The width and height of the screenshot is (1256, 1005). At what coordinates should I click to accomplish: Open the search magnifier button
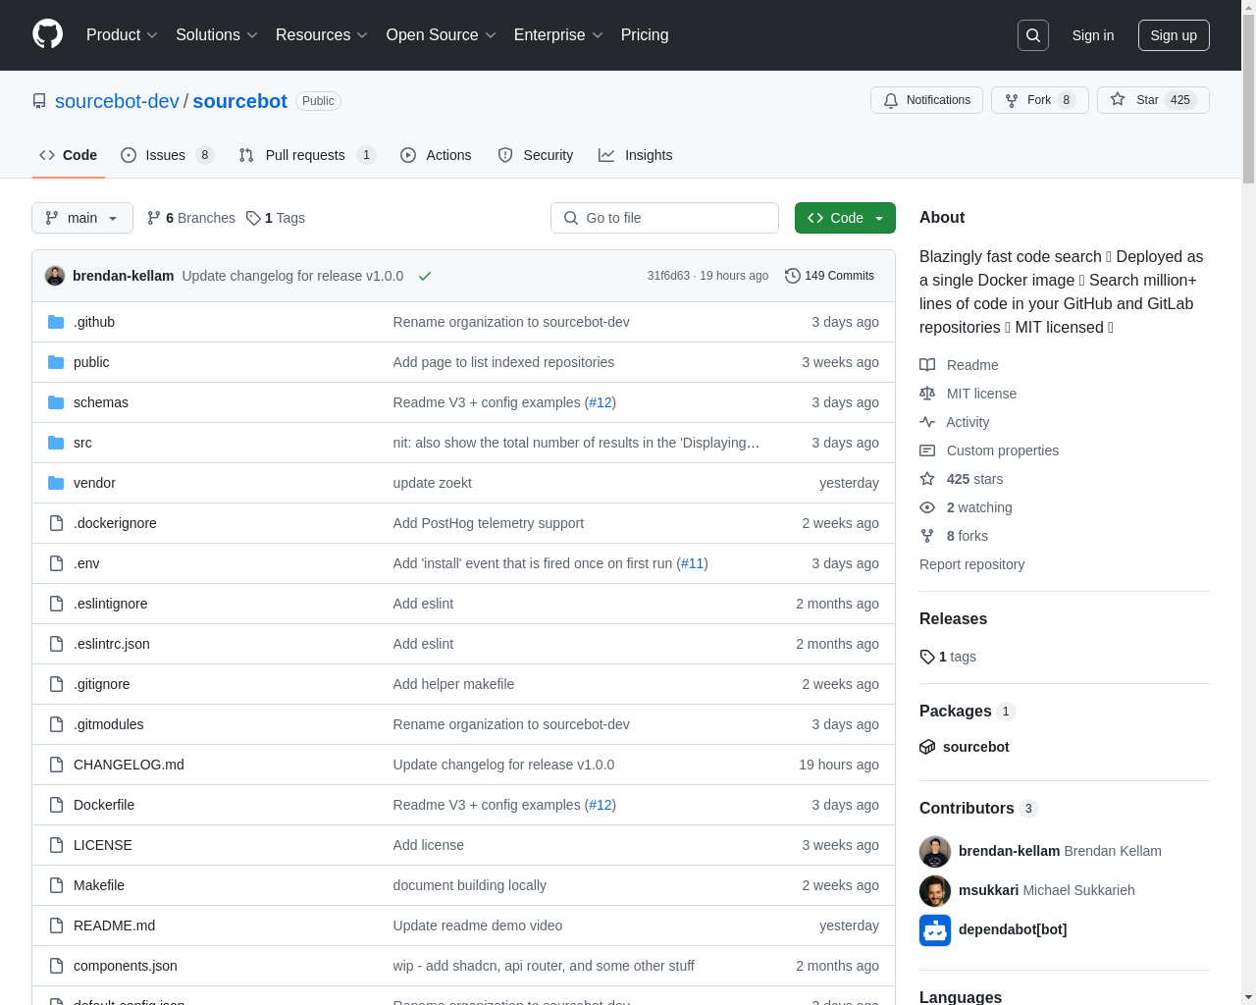click(x=1033, y=35)
